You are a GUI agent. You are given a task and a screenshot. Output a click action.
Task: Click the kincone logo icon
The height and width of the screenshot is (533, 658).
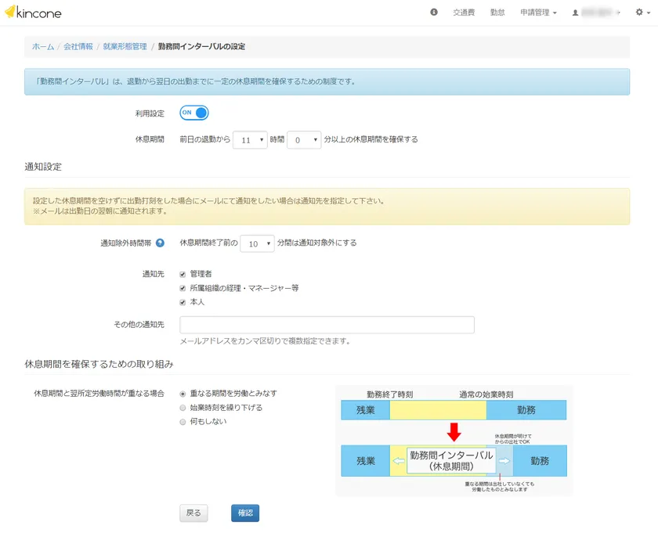coord(10,13)
